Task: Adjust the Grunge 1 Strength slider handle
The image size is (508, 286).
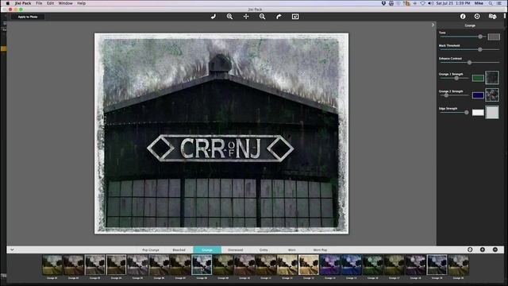Action: tap(456, 78)
